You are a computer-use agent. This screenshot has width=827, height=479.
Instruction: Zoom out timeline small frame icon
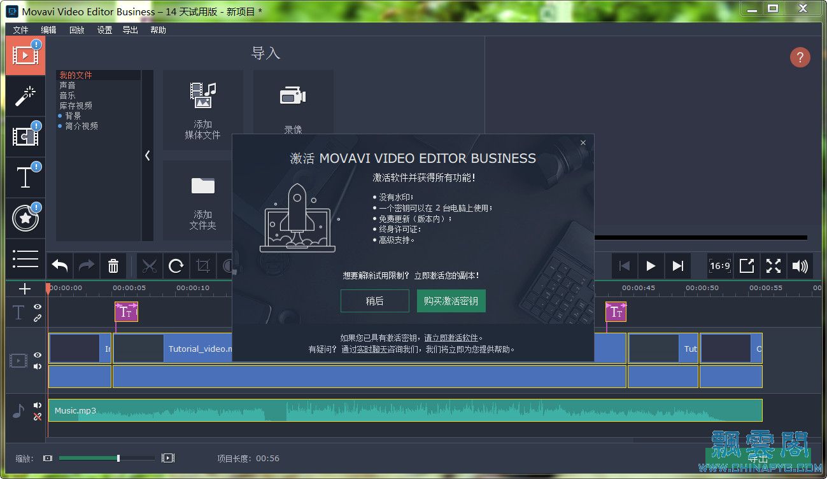pyautogui.click(x=47, y=458)
